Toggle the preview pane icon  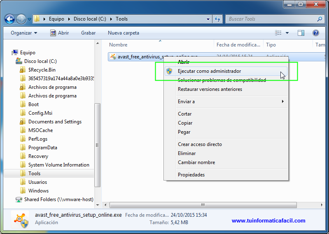click(301, 33)
